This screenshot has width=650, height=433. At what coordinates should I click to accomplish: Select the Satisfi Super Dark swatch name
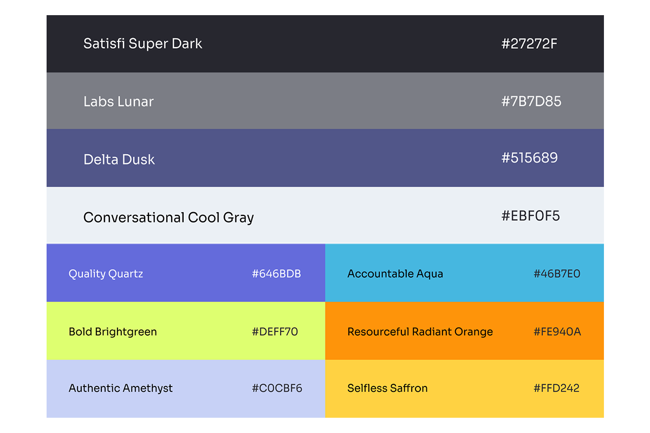[x=142, y=43]
